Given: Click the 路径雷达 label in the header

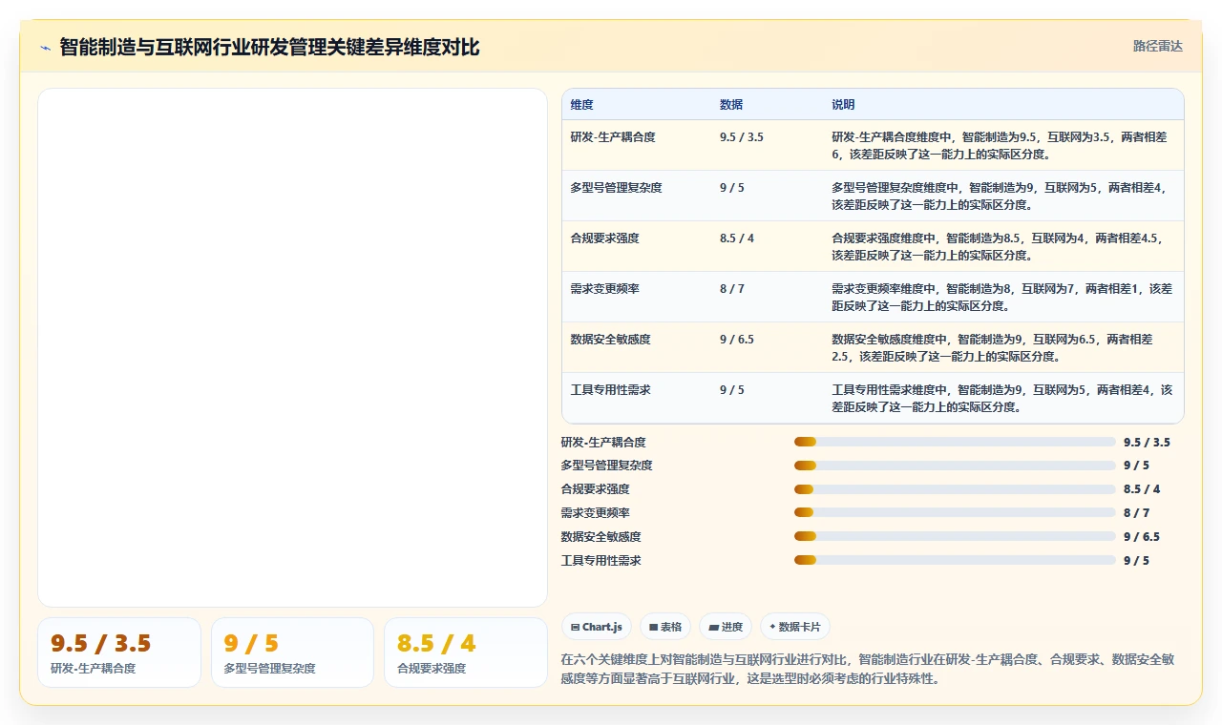Looking at the screenshot, I should click(1158, 46).
